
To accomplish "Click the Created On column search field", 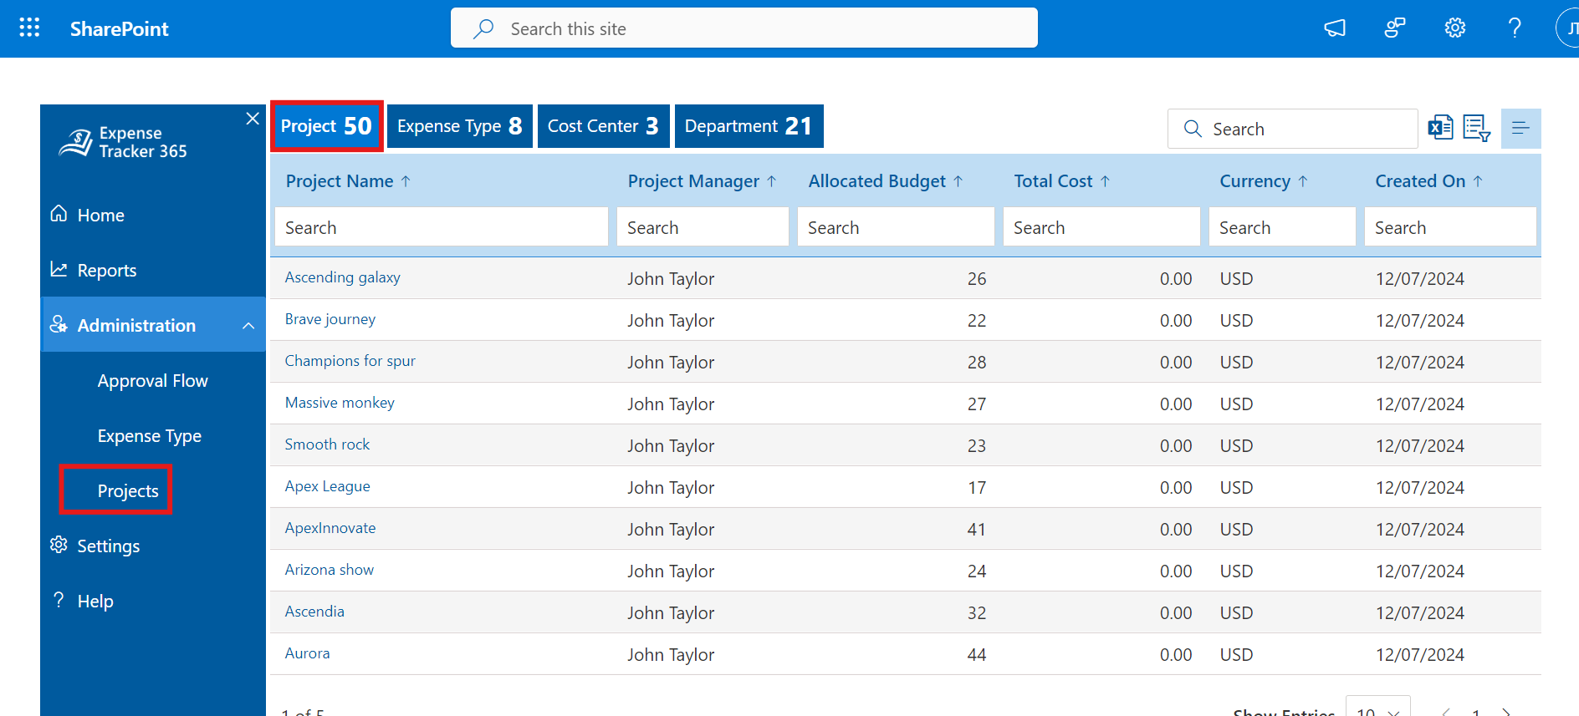I will point(1450,227).
